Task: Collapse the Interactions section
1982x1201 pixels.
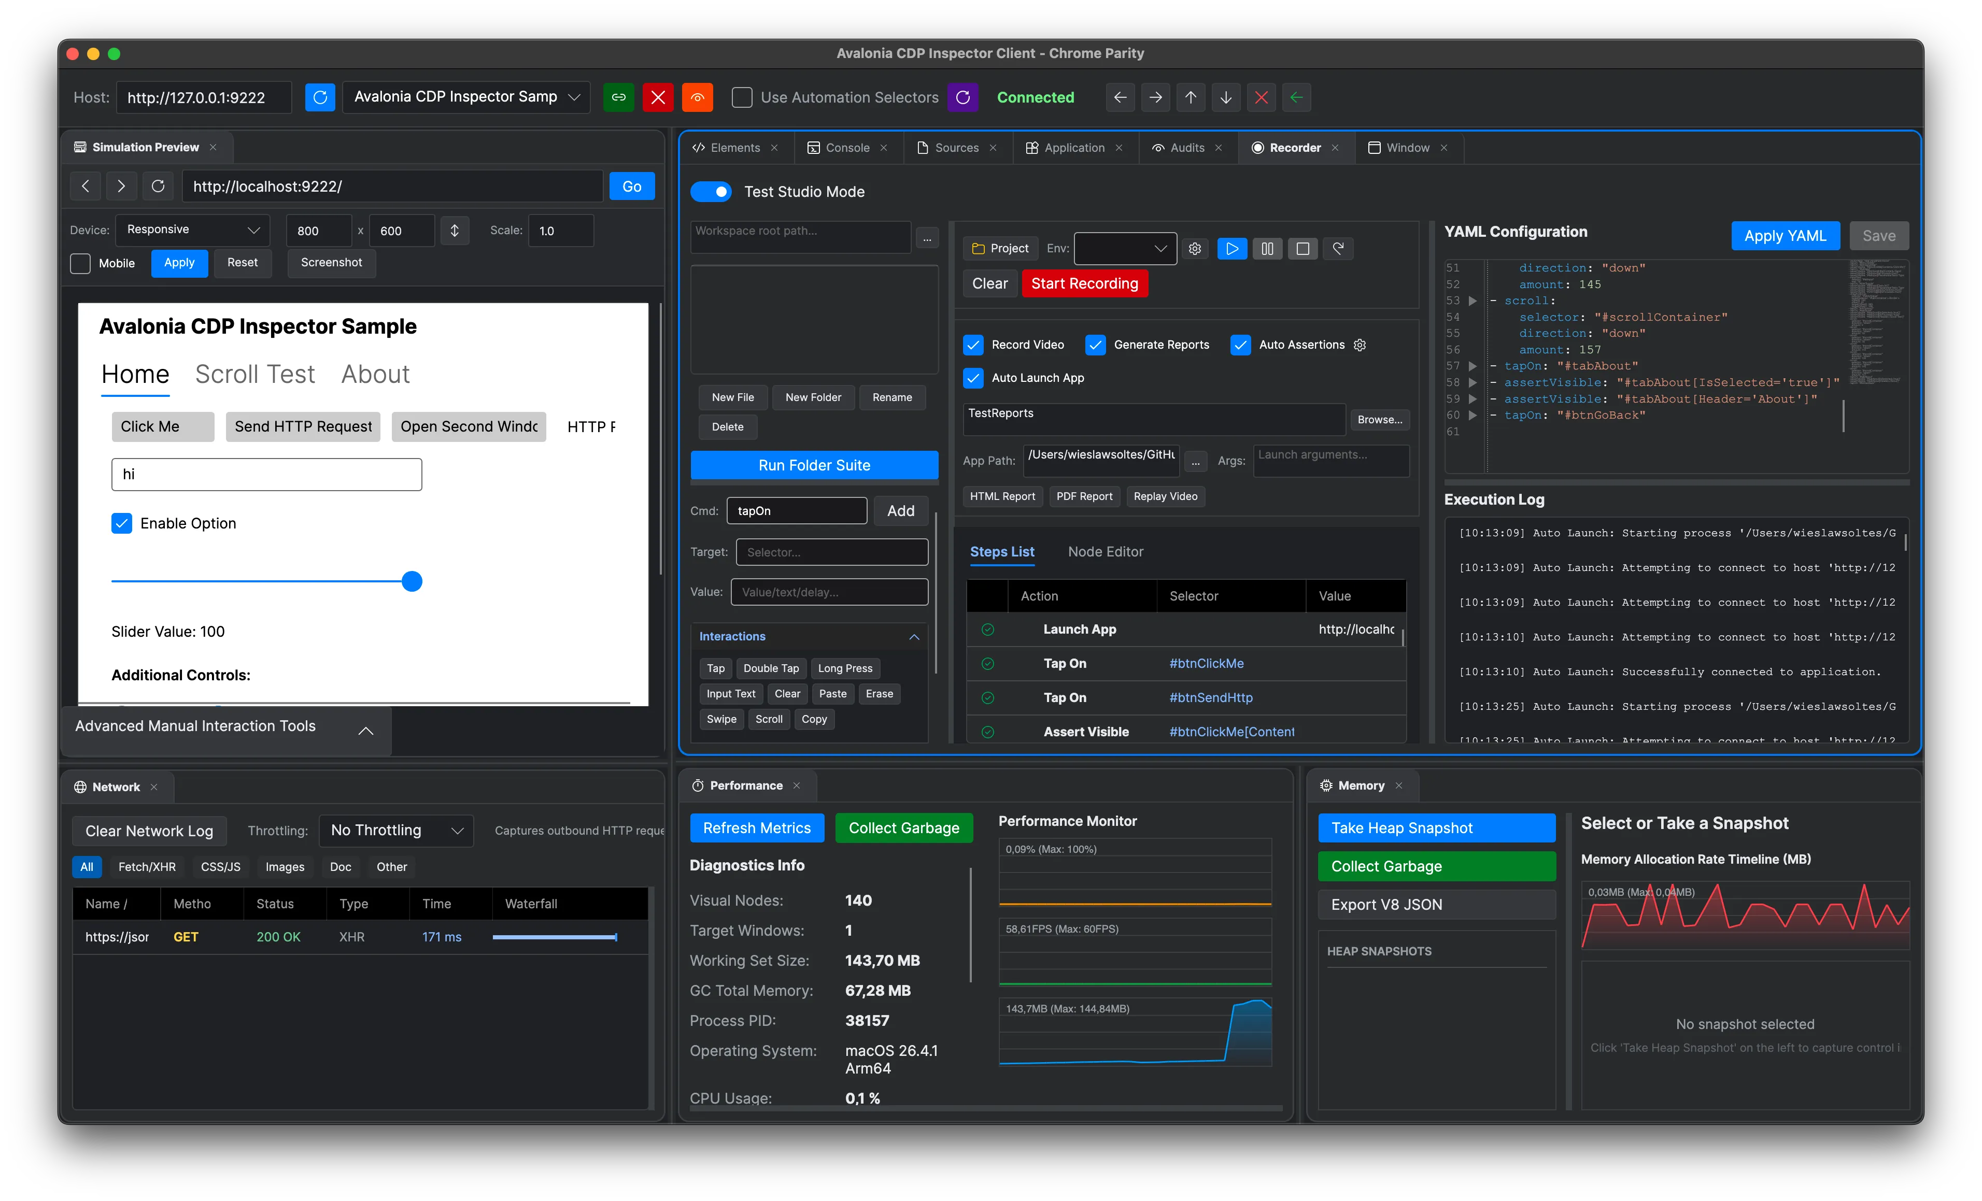Action: pos(914,637)
